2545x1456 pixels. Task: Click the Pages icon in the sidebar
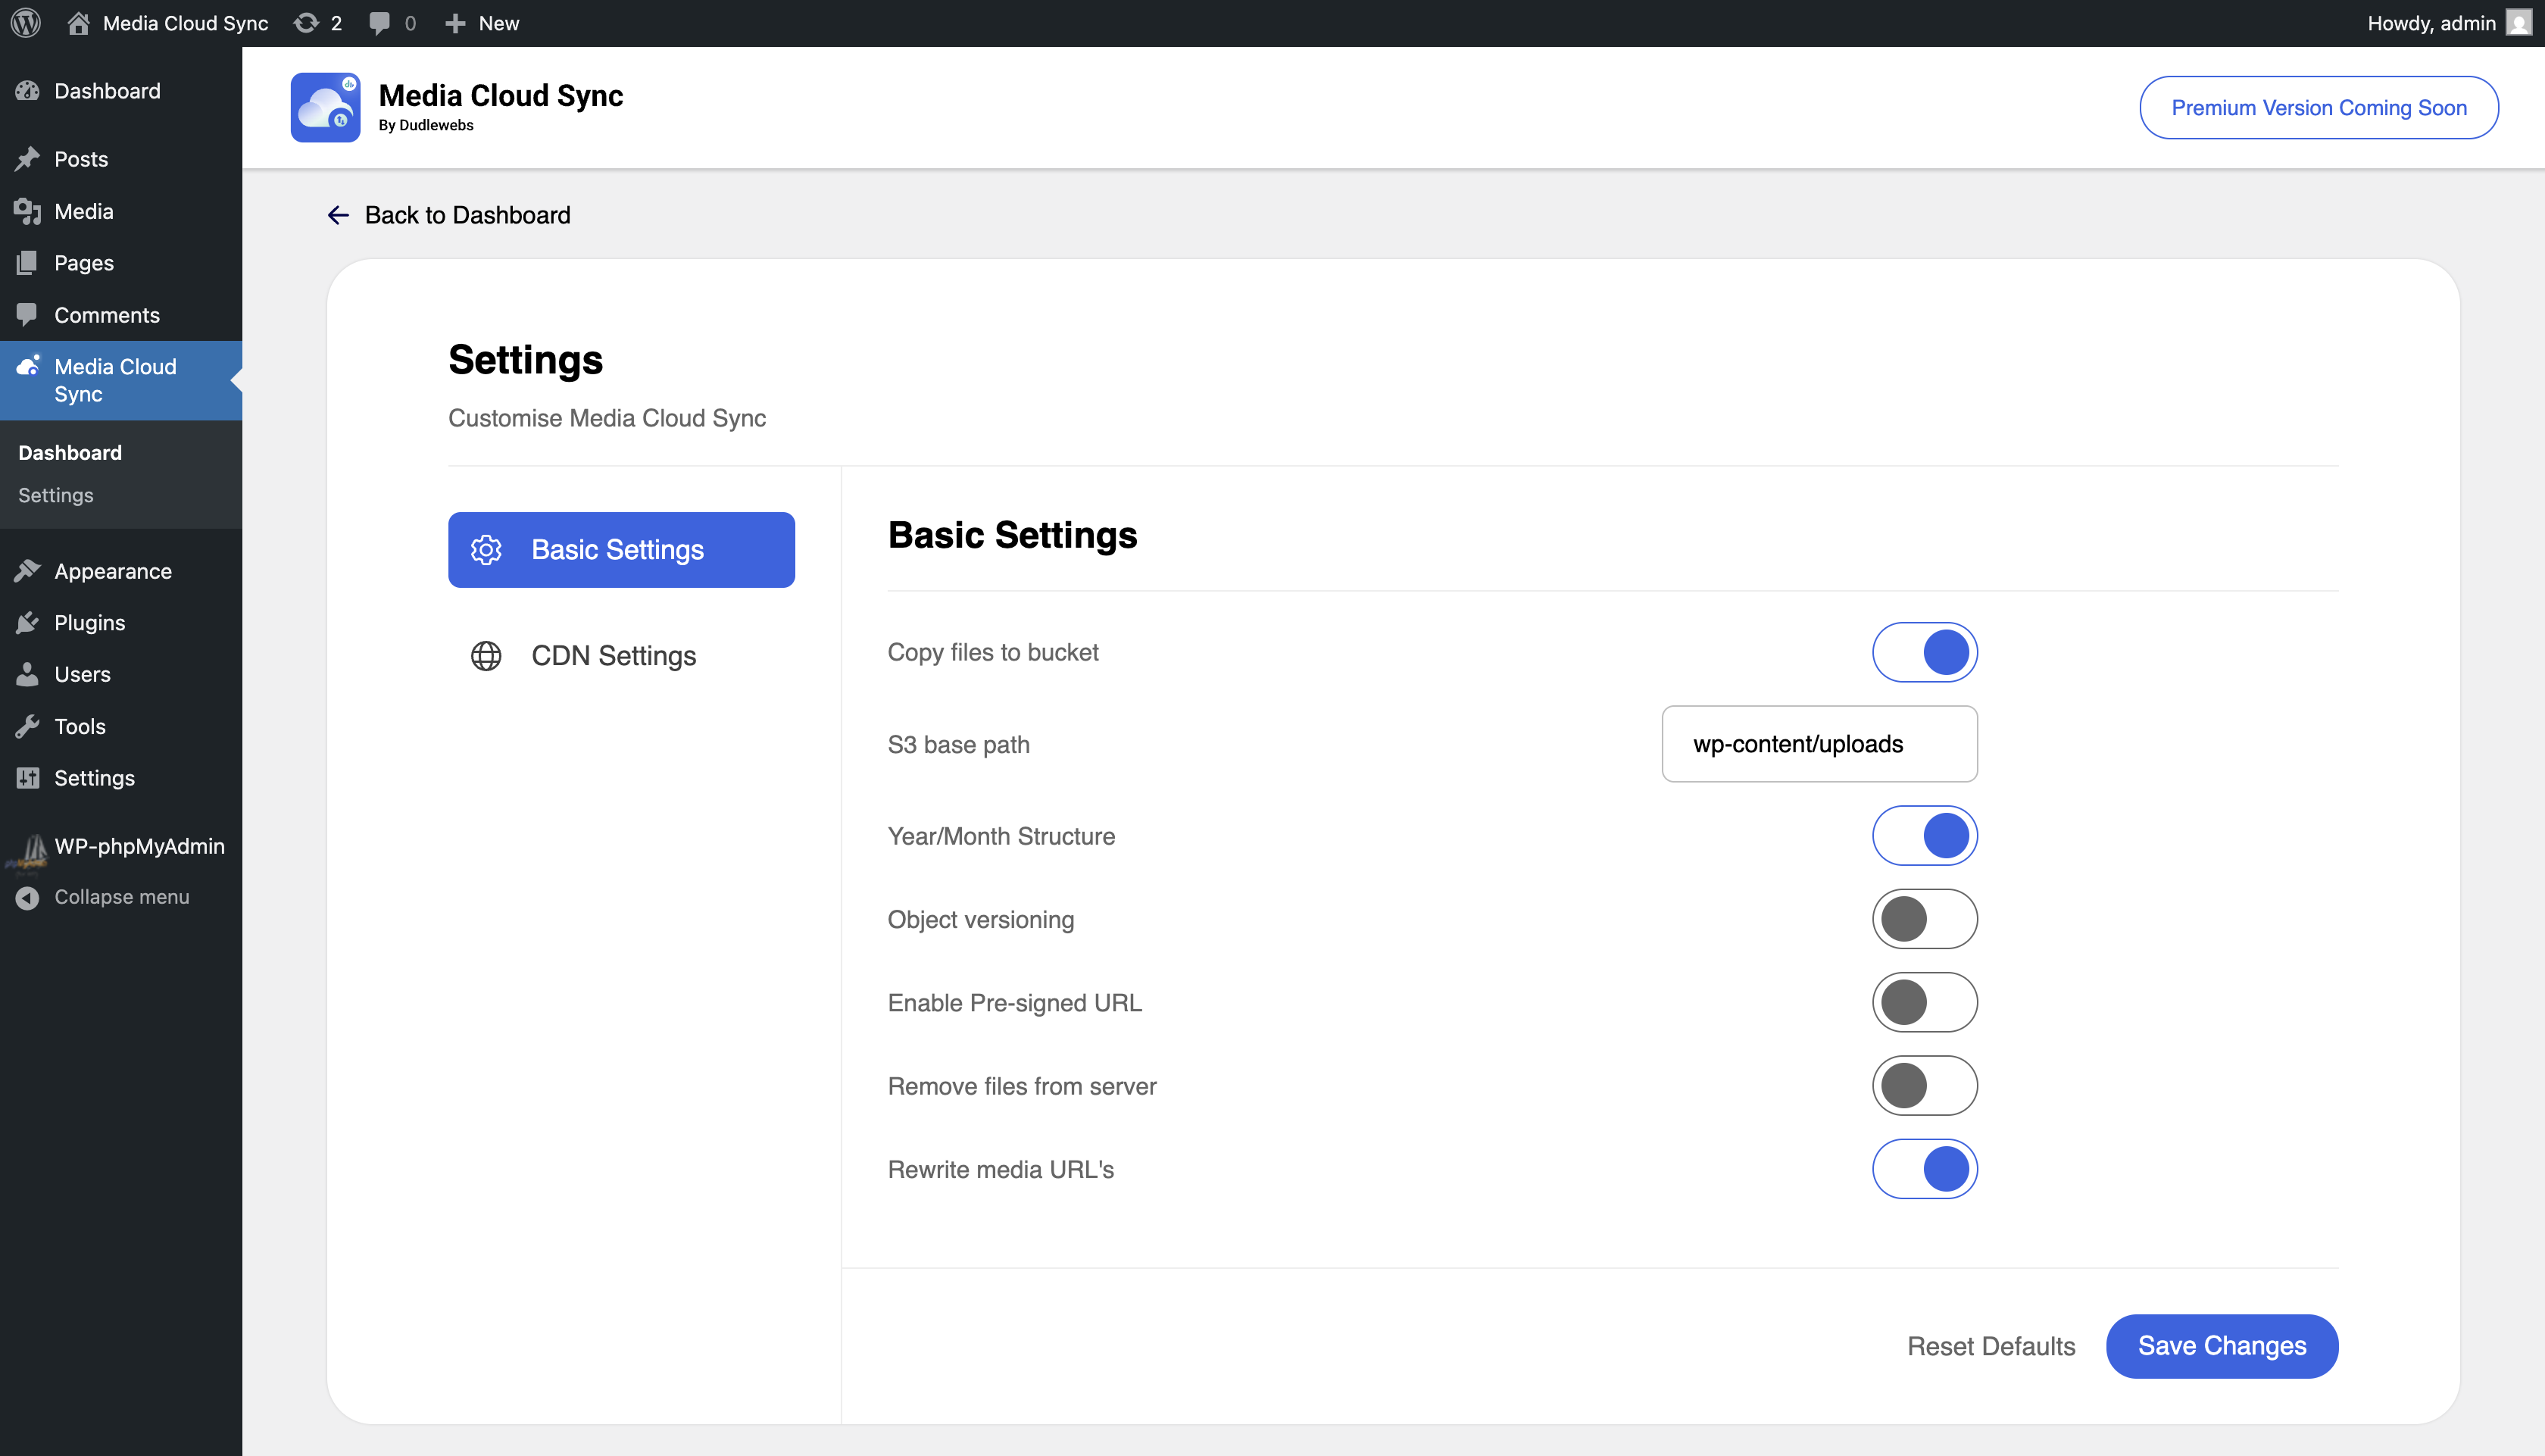point(27,263)
